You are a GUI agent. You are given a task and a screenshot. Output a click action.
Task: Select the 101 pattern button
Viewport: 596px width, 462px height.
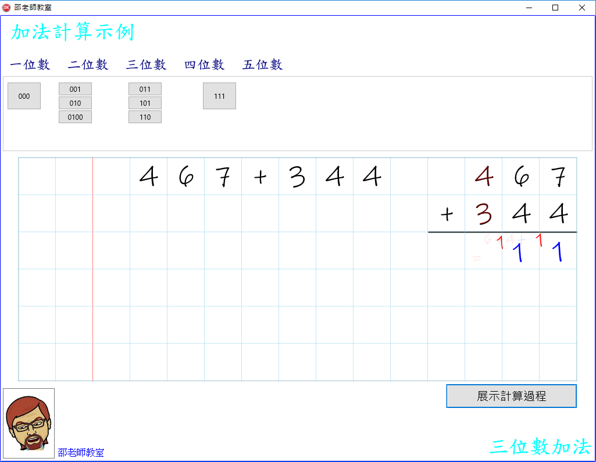[145, 103]
